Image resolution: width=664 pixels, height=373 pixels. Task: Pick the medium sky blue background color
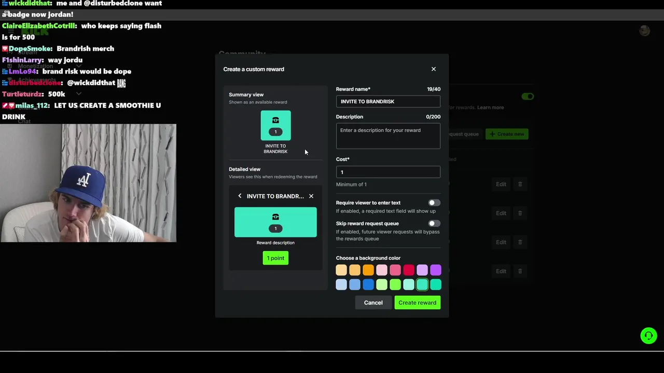(x=355, y=284)
